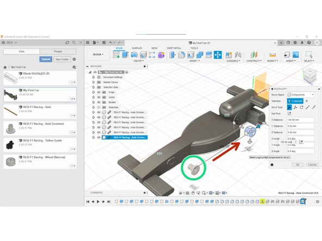Open the Create menu dropdown
Screen dimensions: 322x241
pos(138,61)
